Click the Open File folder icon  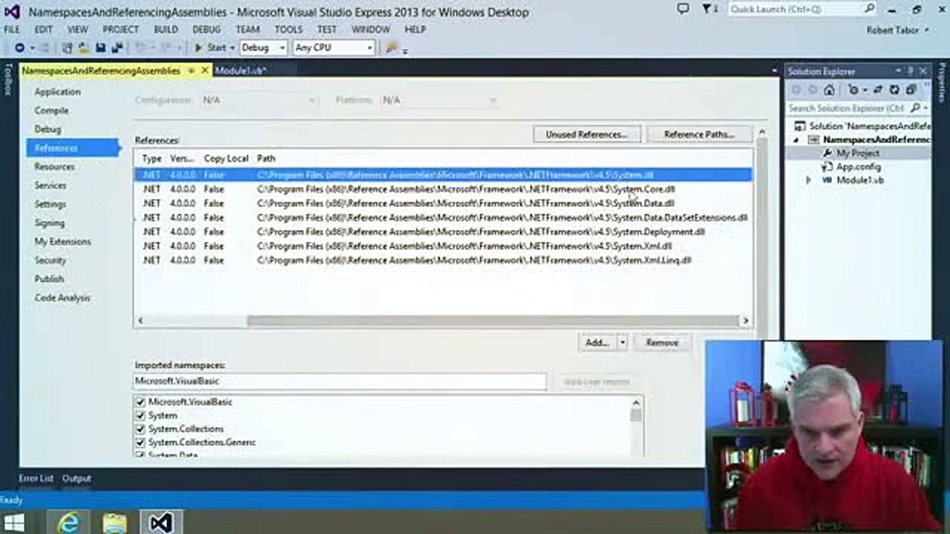click(84, 47)
